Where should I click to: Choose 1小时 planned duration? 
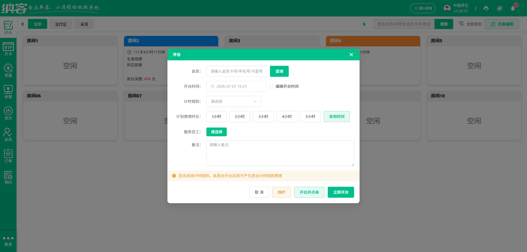[217, 117]
